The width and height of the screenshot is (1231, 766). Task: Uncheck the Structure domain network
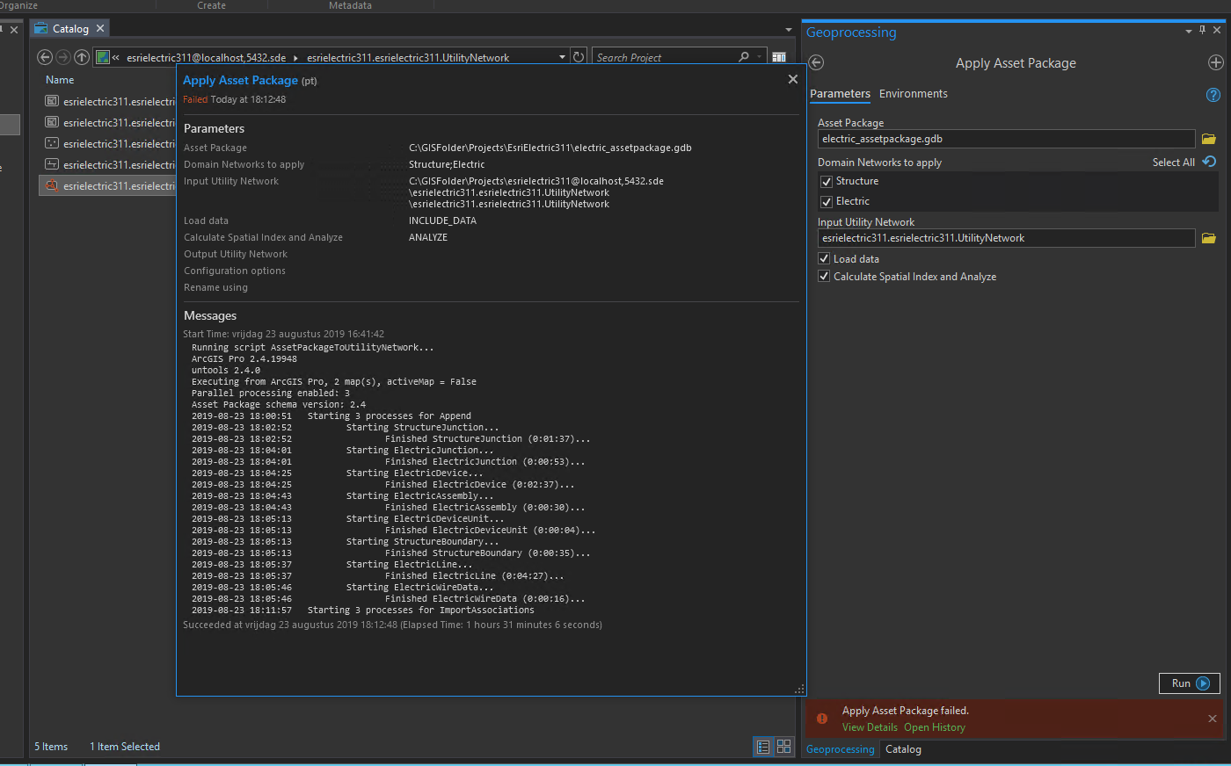tap(827, 182)
